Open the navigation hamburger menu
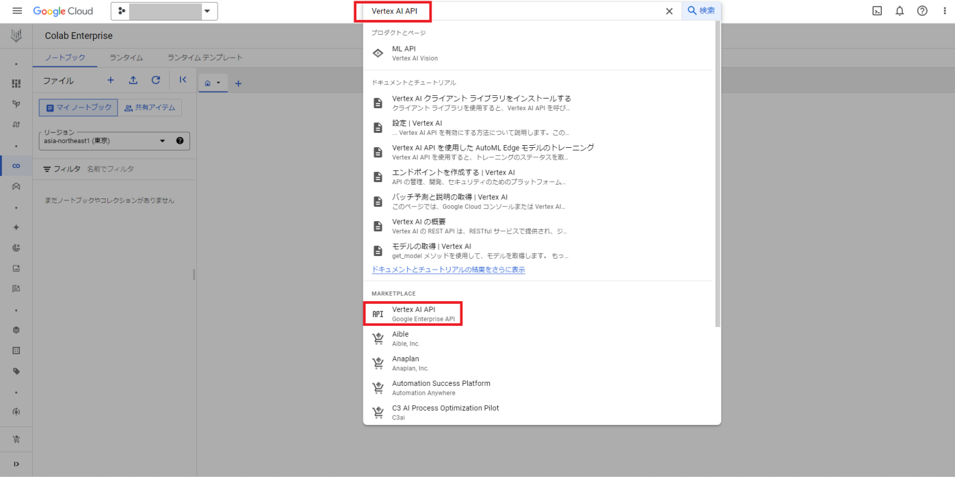Screen dimensions: 955x477 (x=17, y=11)
